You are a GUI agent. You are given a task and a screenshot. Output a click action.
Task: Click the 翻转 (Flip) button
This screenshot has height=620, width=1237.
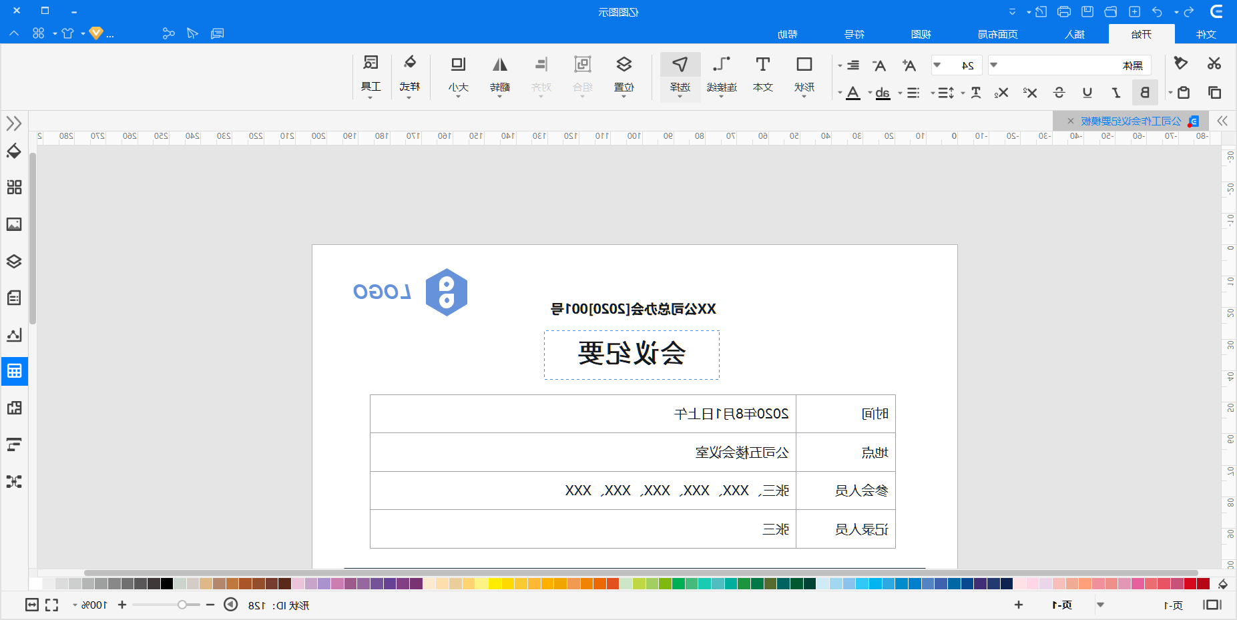500,76
